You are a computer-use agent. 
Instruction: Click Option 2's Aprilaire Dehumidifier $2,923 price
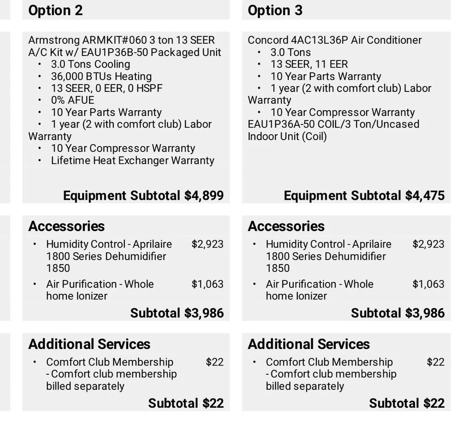[207, 244]
